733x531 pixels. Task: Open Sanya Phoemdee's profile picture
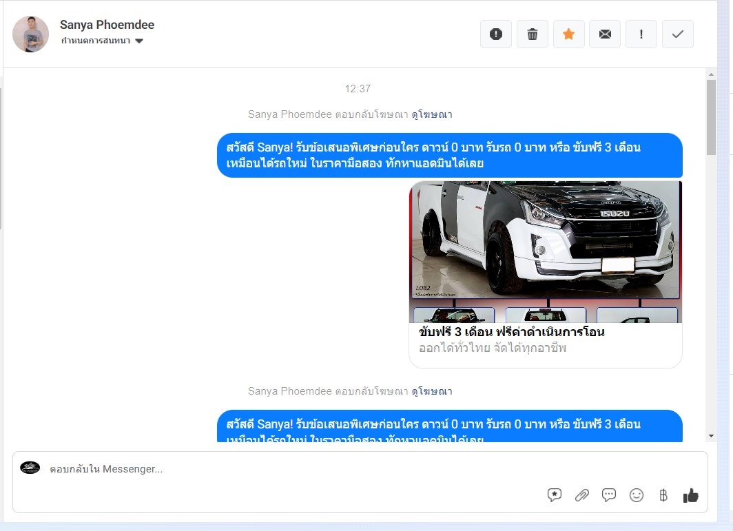(31, 34)
